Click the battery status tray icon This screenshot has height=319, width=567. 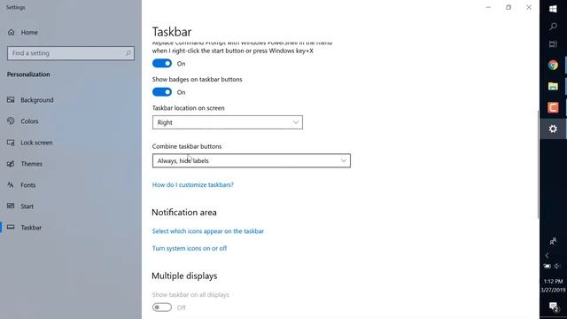coord(548,266)
